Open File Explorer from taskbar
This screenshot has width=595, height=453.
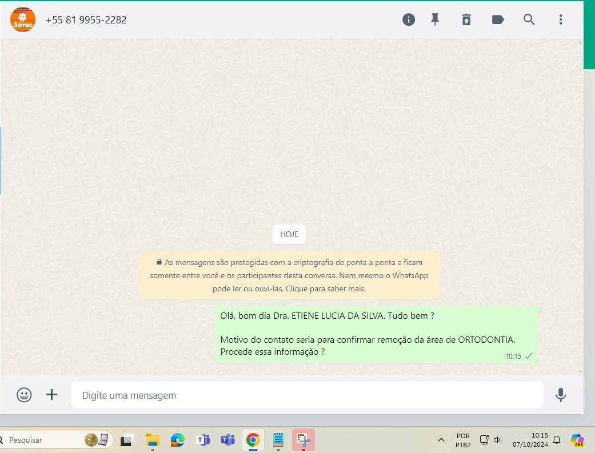153,440
